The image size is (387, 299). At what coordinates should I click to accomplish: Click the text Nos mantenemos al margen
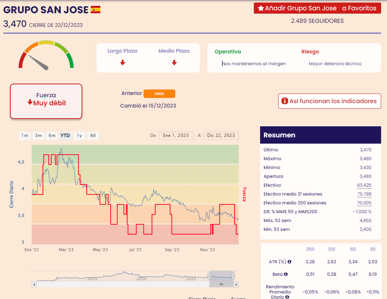click(254, 64)
